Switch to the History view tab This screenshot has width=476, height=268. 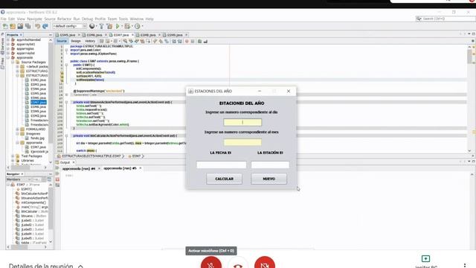(90, 41)
